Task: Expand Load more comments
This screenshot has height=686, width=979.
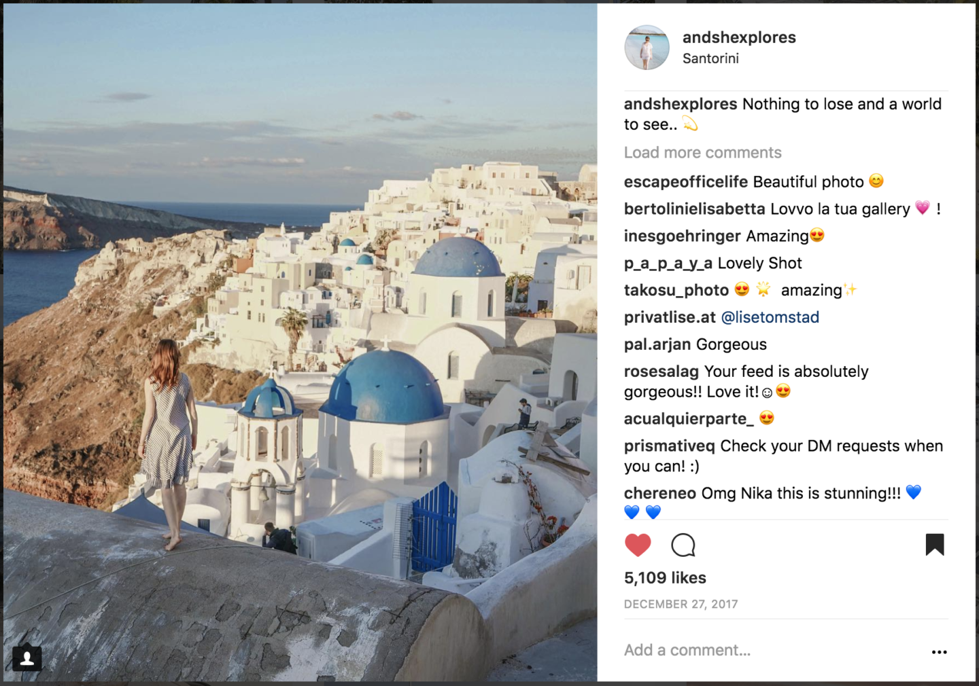Action: [703, 153]
